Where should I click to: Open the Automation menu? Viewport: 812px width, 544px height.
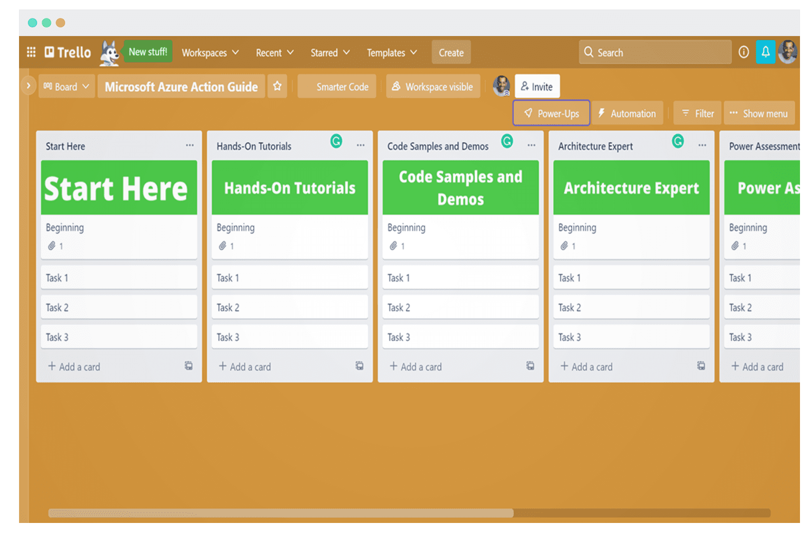[627, 113]
